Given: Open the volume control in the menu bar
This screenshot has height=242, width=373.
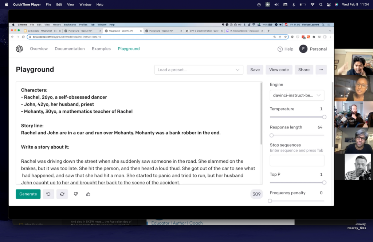Looking at the screenshot, I should 276,4.
